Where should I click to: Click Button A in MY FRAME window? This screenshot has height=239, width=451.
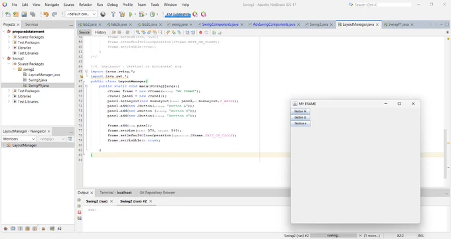click(x=300, y=111)
